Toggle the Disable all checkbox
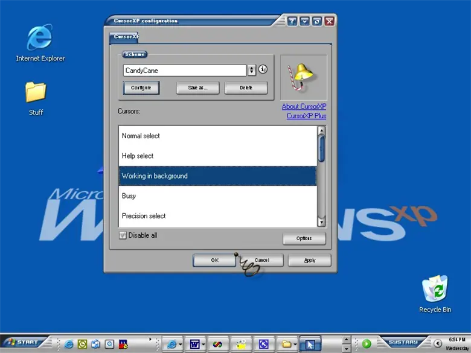Viewport: 471px width, 353px height. tap(123, 235)
